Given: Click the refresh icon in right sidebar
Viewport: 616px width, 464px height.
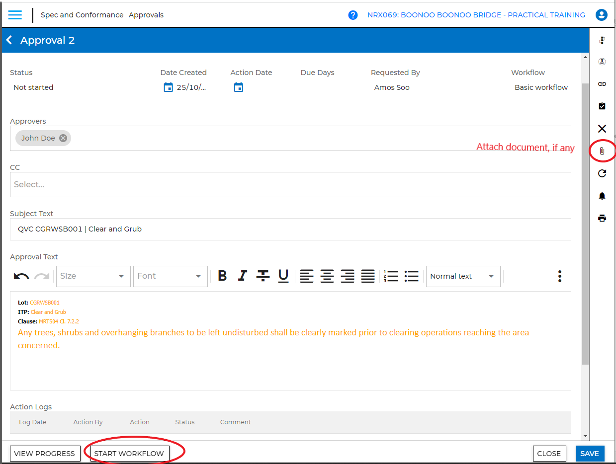Looking at the screenshot, I should (602, 173).
